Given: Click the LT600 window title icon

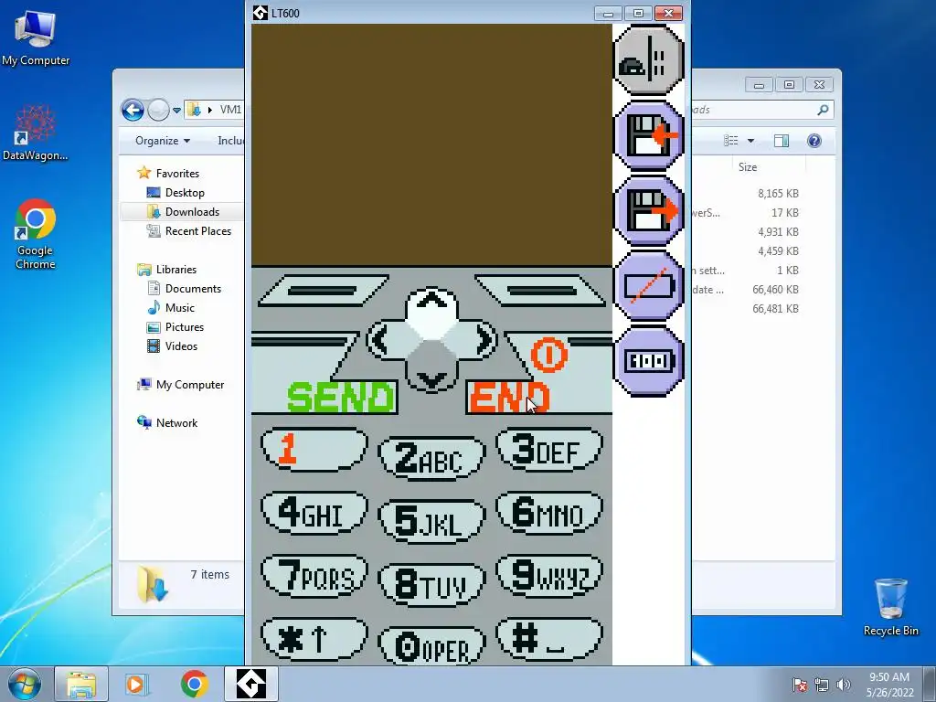Looking at the screenshot, I should pos(261,13).
